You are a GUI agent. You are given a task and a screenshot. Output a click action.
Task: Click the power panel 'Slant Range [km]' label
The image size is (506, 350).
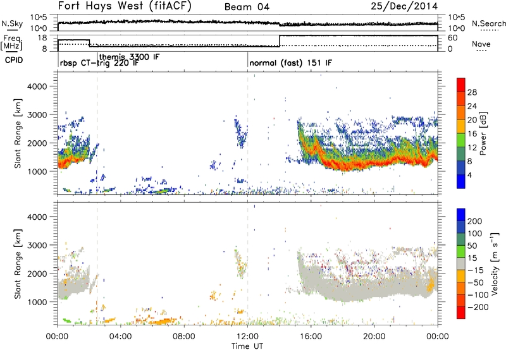point(17,133)
